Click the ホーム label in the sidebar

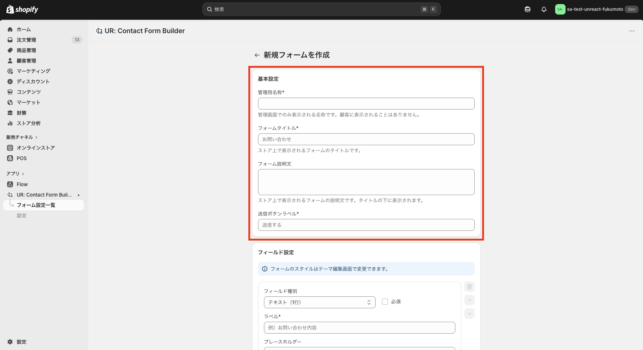tap(24, 29)
